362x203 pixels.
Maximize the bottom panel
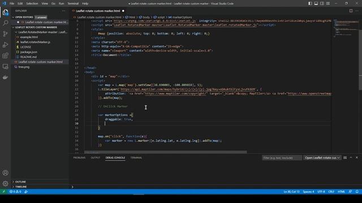(x=351, y=158)
